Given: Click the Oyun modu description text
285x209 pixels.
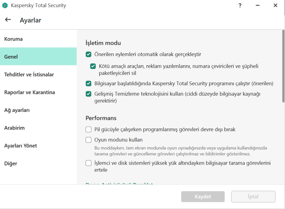Looking at the screenshot, I should click(181, 151).
